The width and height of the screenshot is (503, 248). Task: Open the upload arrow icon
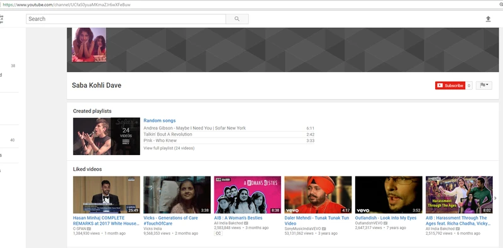[x=488, y=19]
